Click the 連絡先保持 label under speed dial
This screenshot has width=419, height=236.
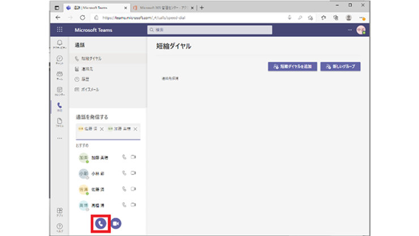(x=170, y=79)
